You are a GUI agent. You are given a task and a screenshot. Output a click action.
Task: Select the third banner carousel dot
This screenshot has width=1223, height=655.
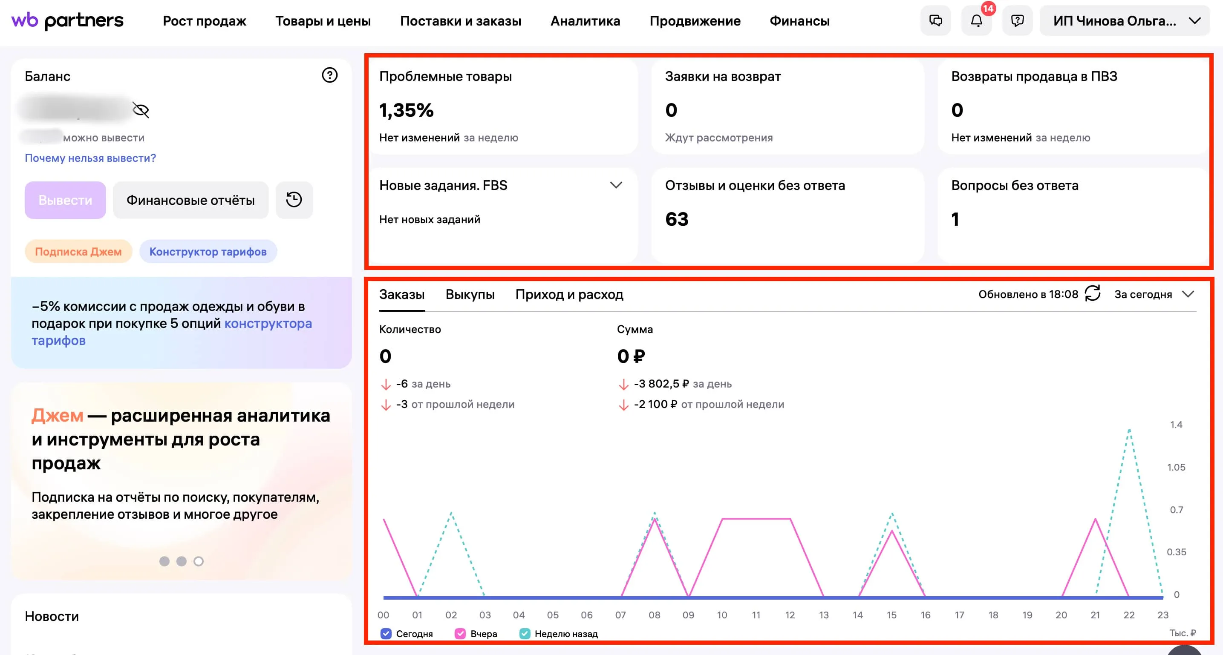tap(199, 561)
